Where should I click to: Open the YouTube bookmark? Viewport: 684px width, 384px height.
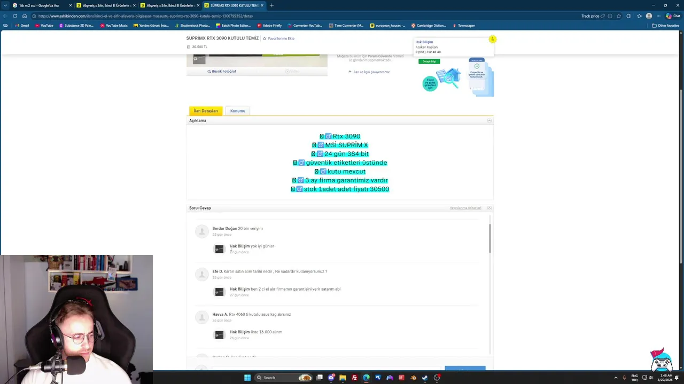point(44,26)
